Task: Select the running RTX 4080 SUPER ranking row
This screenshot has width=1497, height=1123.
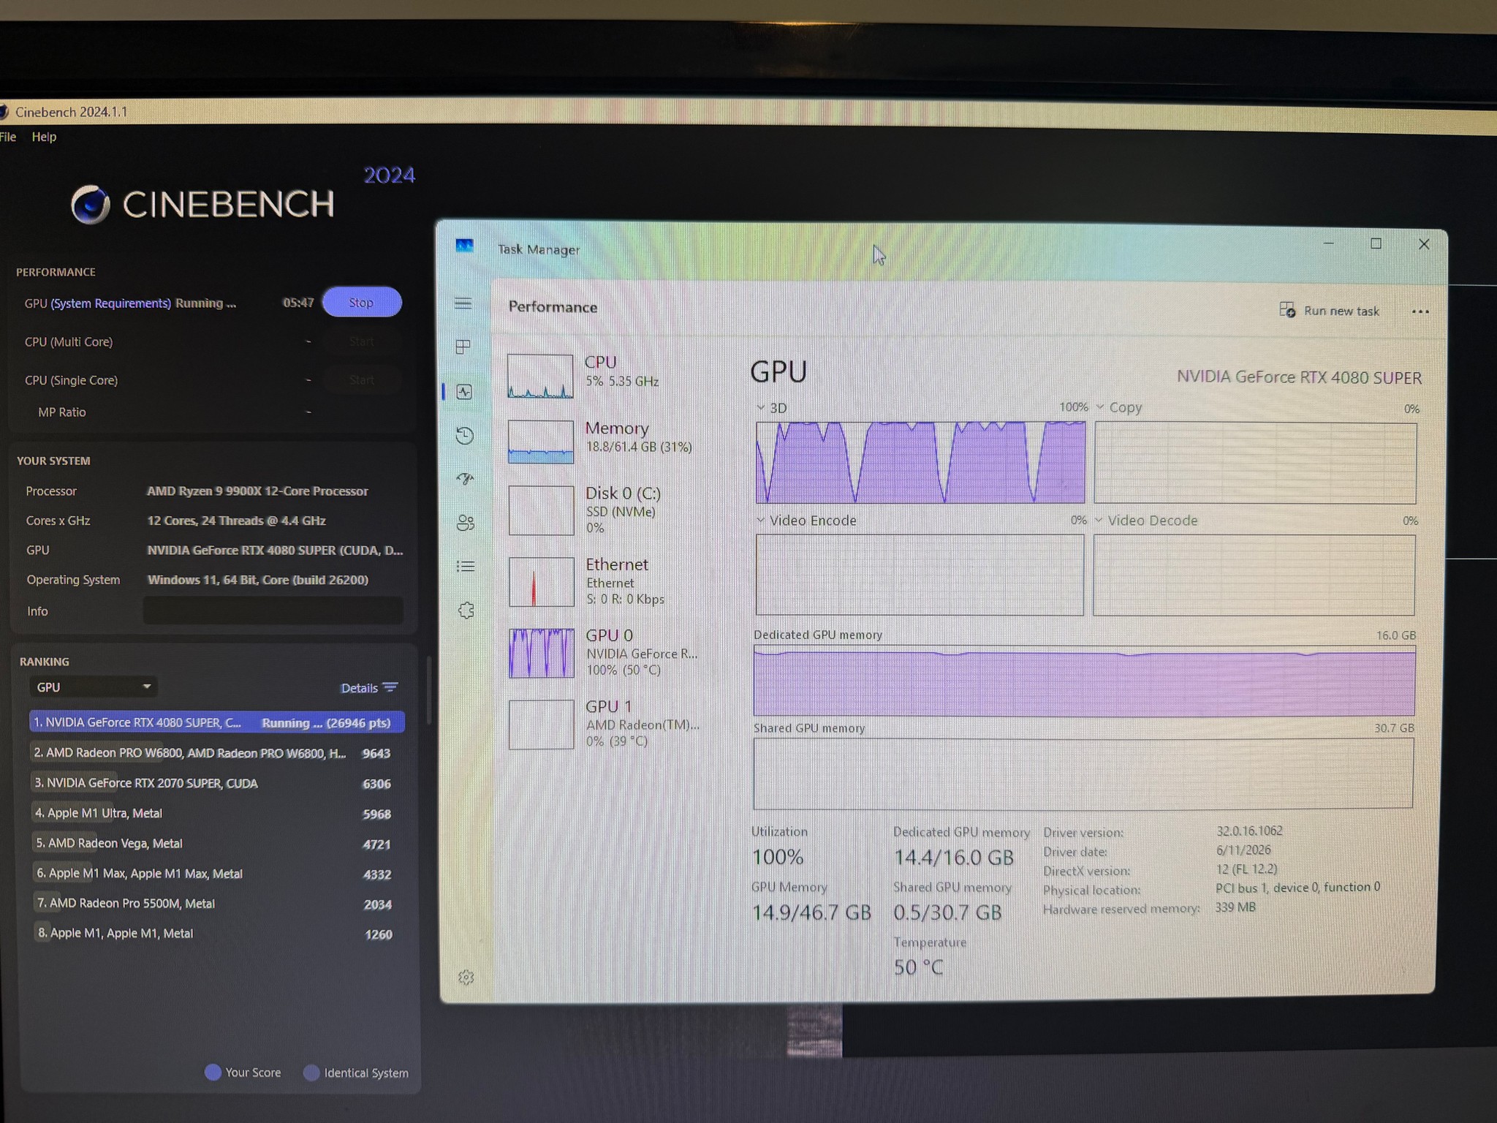Action: click(216, 722)
